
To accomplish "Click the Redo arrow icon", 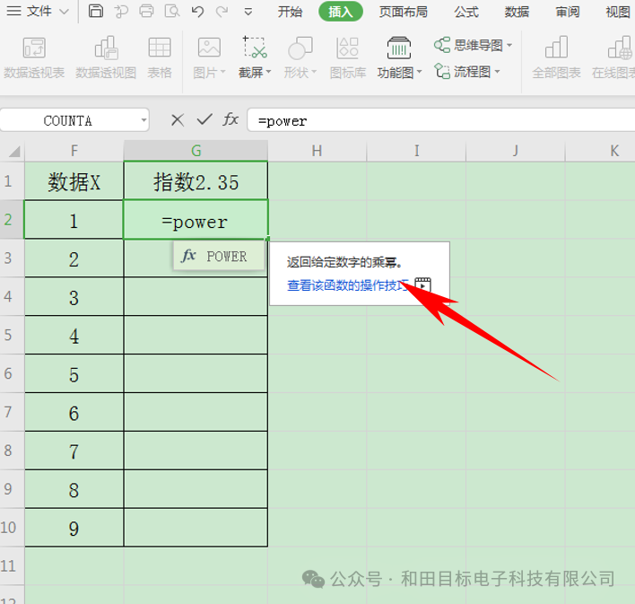I will pos(222,12).
